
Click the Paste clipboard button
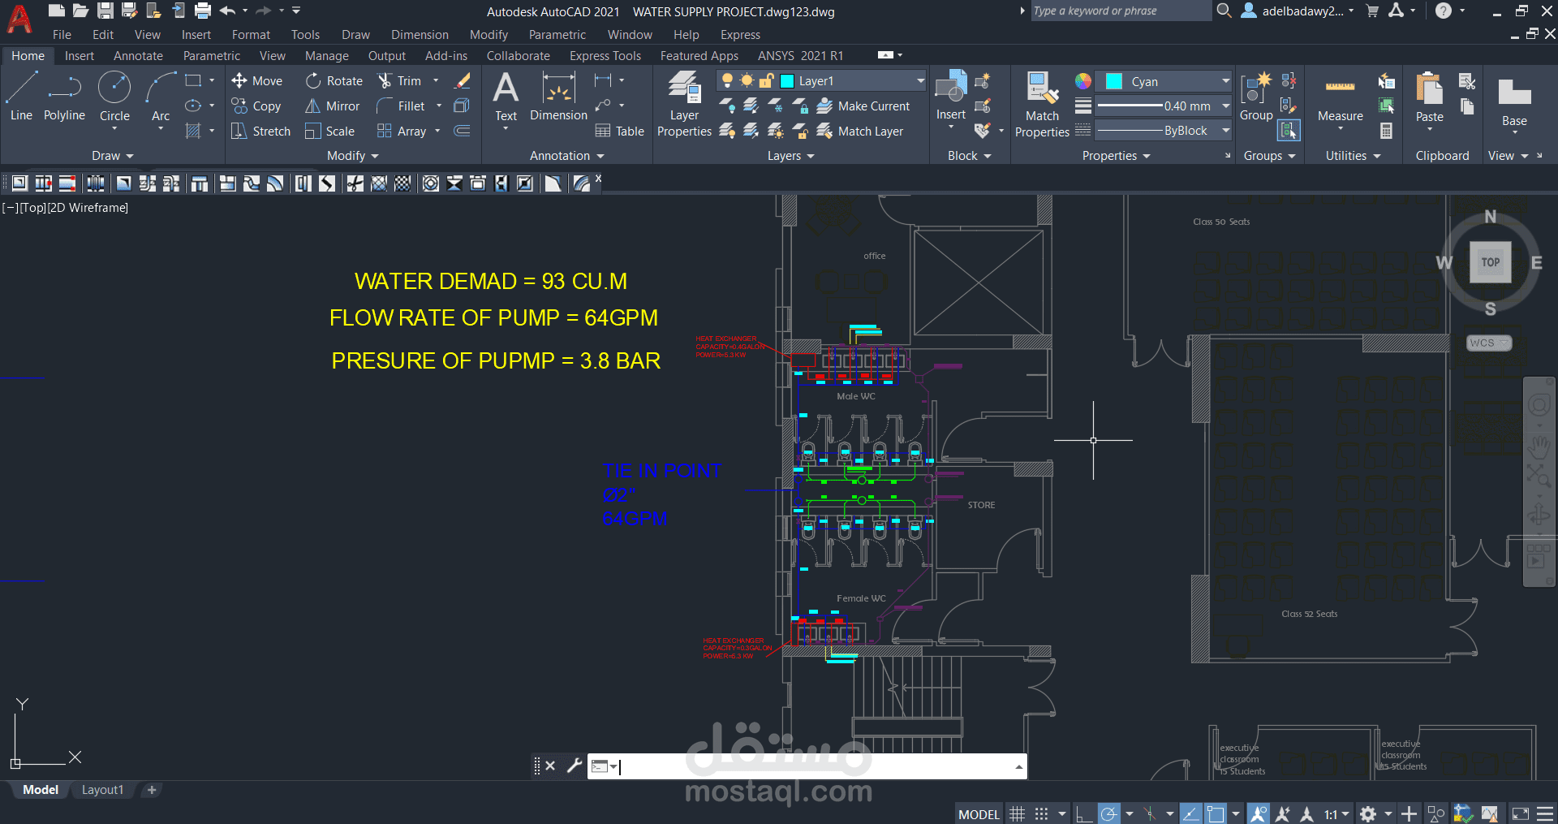pos(1429,97)
